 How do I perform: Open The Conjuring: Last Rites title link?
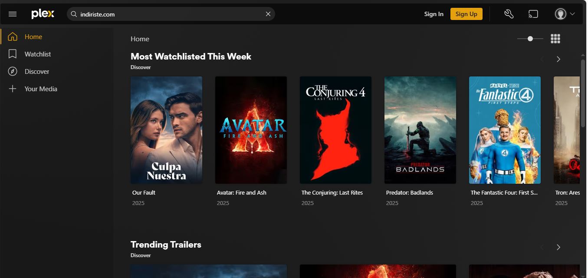tap(332, 192)
